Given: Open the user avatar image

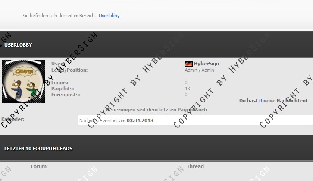Looking at the screenshot, I should (x=23, y=82).
